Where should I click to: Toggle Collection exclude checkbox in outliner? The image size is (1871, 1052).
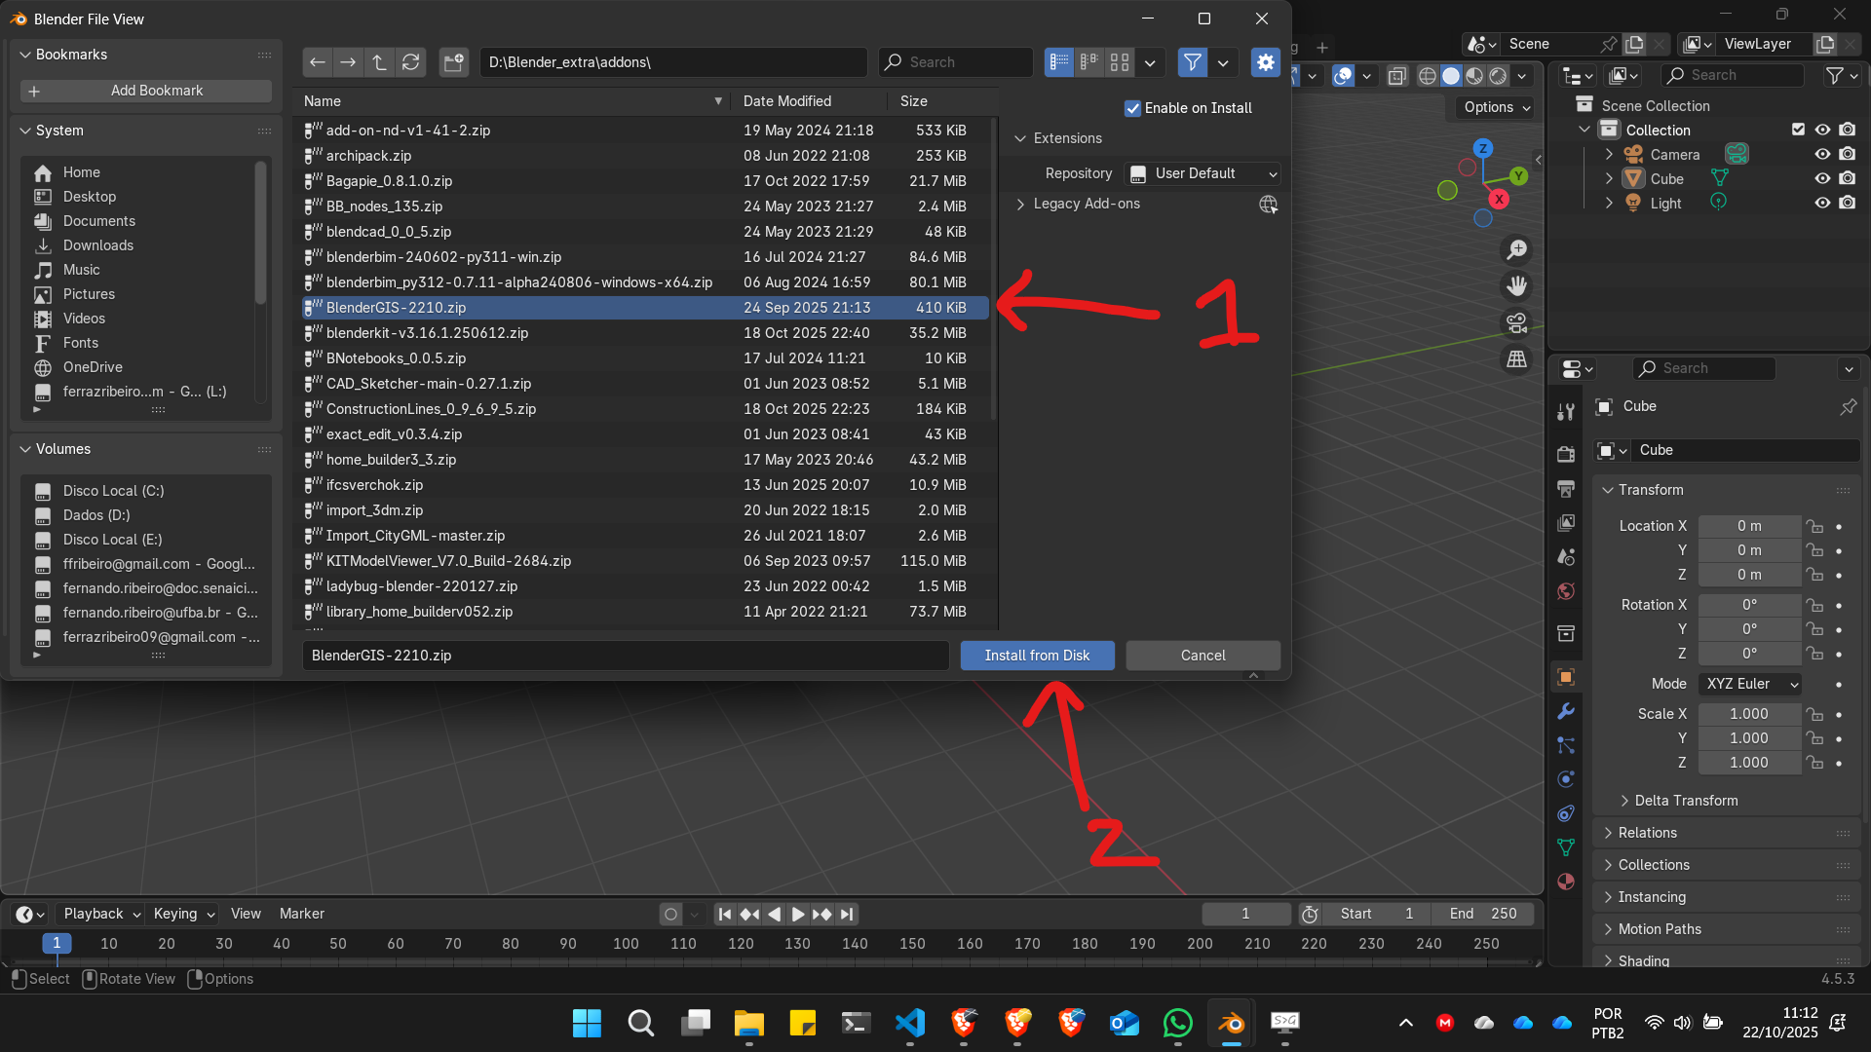pos(1798,130)
